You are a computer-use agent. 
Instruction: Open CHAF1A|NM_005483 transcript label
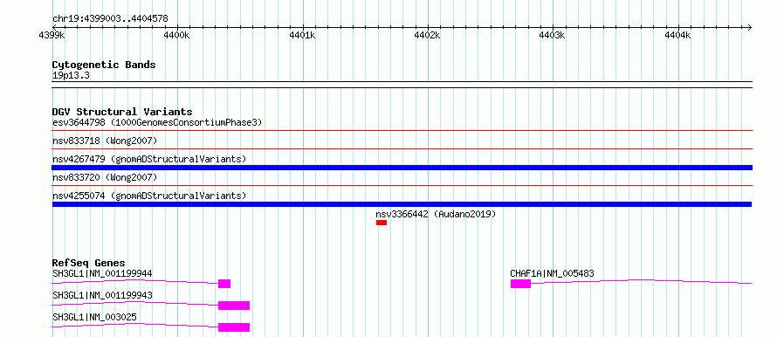(552, 273)
